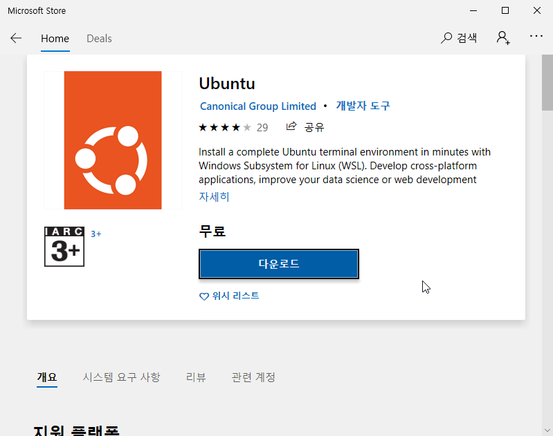The height and width of the screenshot is (436, 553).
Task: Click the vertical scrollbar thumb
Action: pyautogui.click(x=547, y=83)
